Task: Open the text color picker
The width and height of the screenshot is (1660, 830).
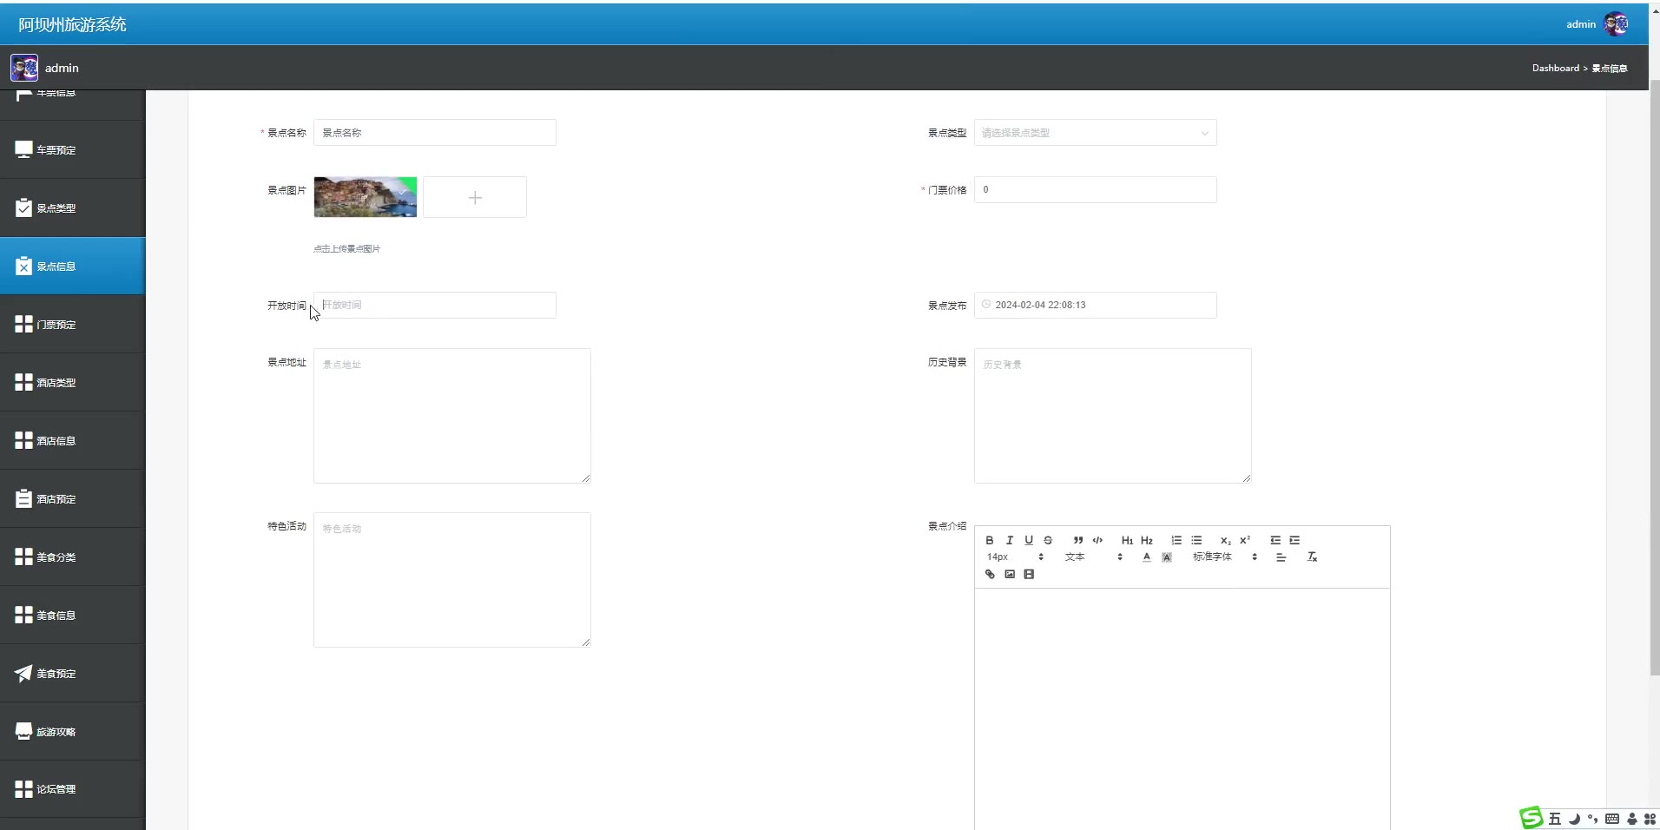Action: 1147,557
